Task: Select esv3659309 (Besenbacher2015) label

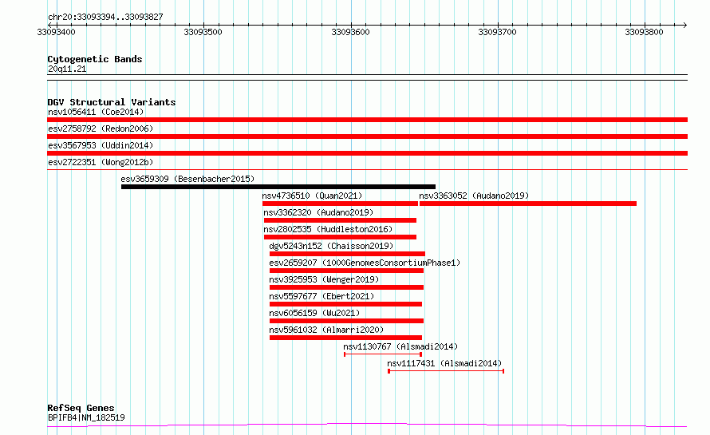Action: [x=188, y=179]
